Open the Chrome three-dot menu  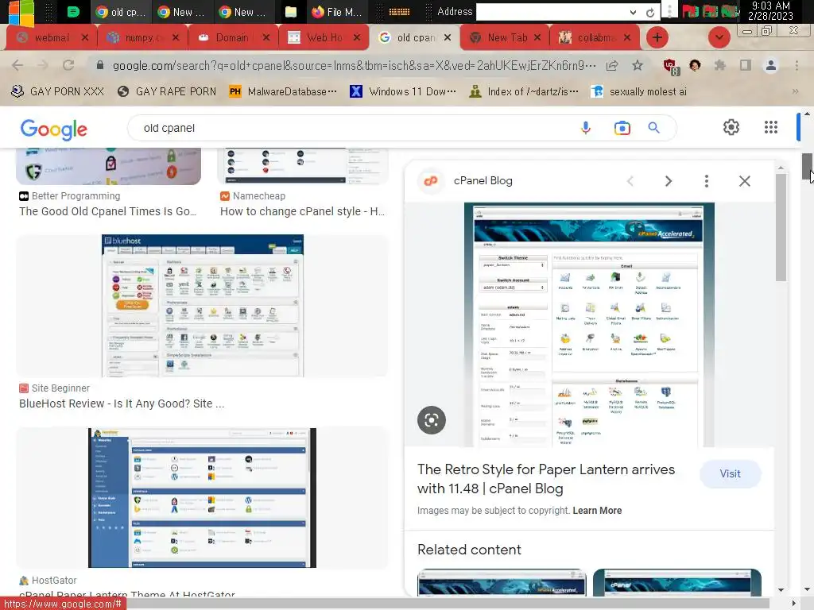click(x=797, y=65)
